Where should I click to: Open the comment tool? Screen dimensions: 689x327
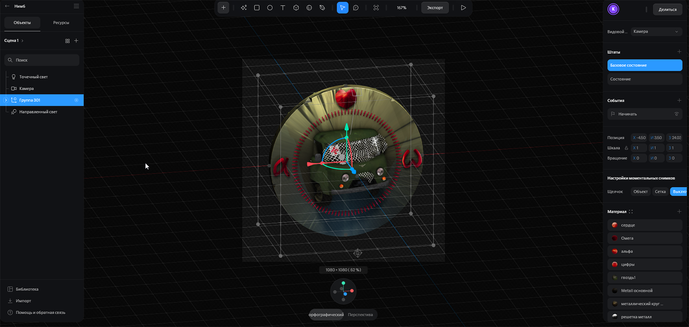point(356,8)
